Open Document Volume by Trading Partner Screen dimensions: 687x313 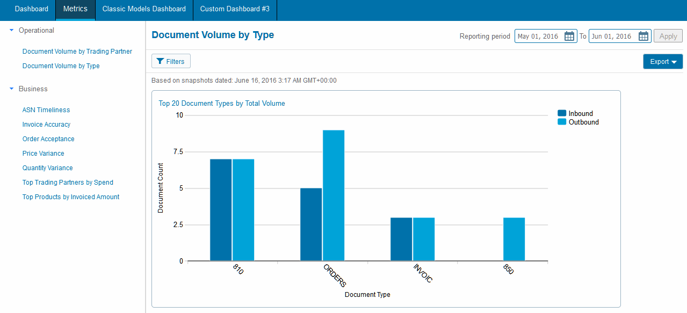click(77, 52)
